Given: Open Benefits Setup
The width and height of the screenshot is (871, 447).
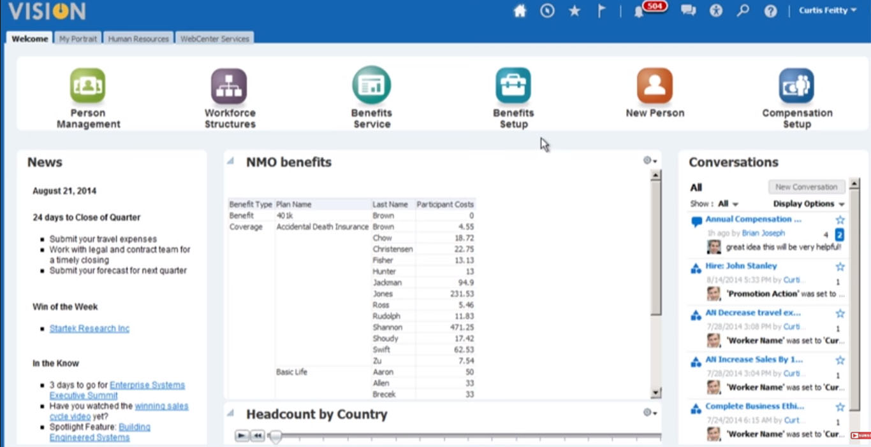Looking at the screenshot, I should click(x=513, y=99).
